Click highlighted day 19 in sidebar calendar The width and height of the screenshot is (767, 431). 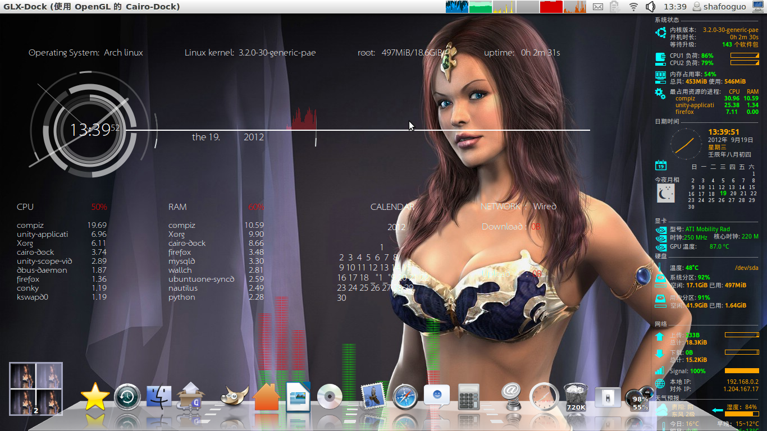pyautogui.click(x=723, y=193)
